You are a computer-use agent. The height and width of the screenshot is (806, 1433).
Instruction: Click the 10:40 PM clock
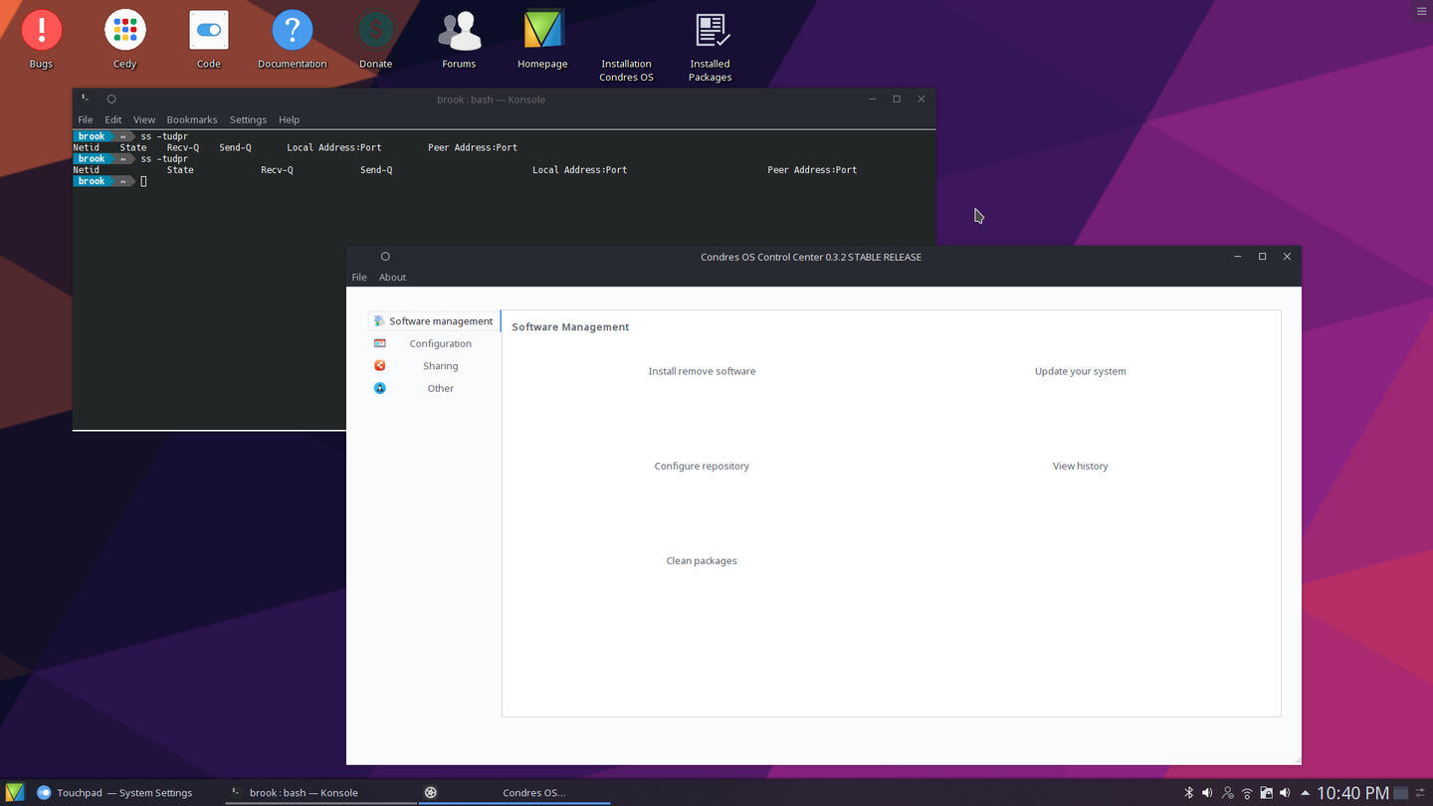(1352, 793)
